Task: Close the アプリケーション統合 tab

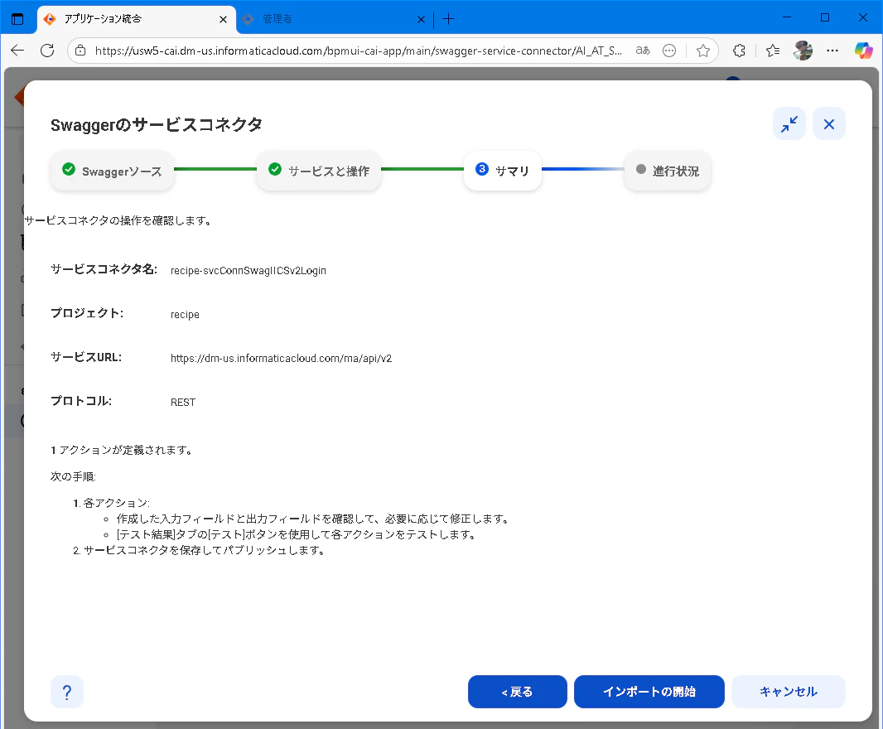Action: pyautogui.click(x=223, y=19)
